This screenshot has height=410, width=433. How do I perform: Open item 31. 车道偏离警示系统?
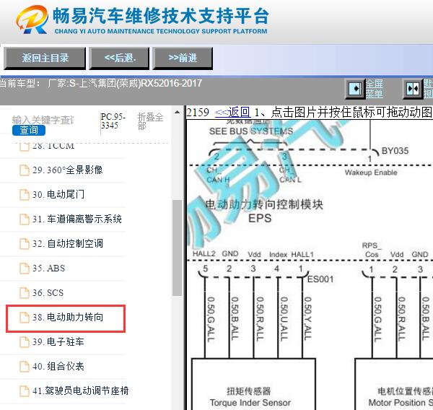pyautogui.click(x=77, y=219)
